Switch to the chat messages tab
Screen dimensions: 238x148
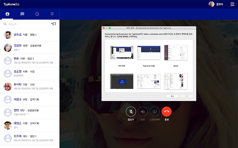pyautogui.click(x=22, y=14)
